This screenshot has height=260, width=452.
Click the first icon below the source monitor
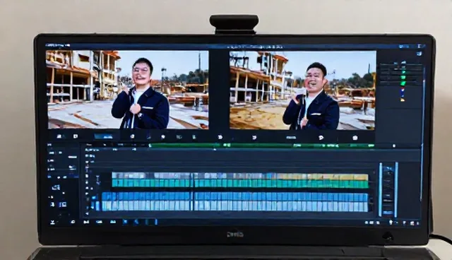59,136
